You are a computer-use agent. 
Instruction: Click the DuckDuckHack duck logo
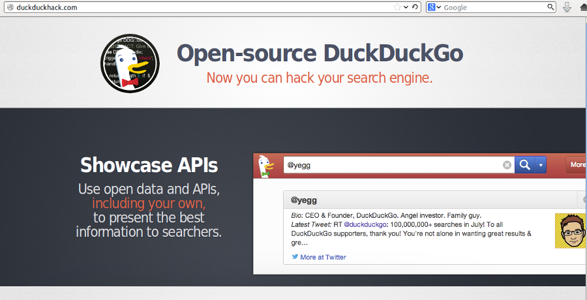click(130, 63)
